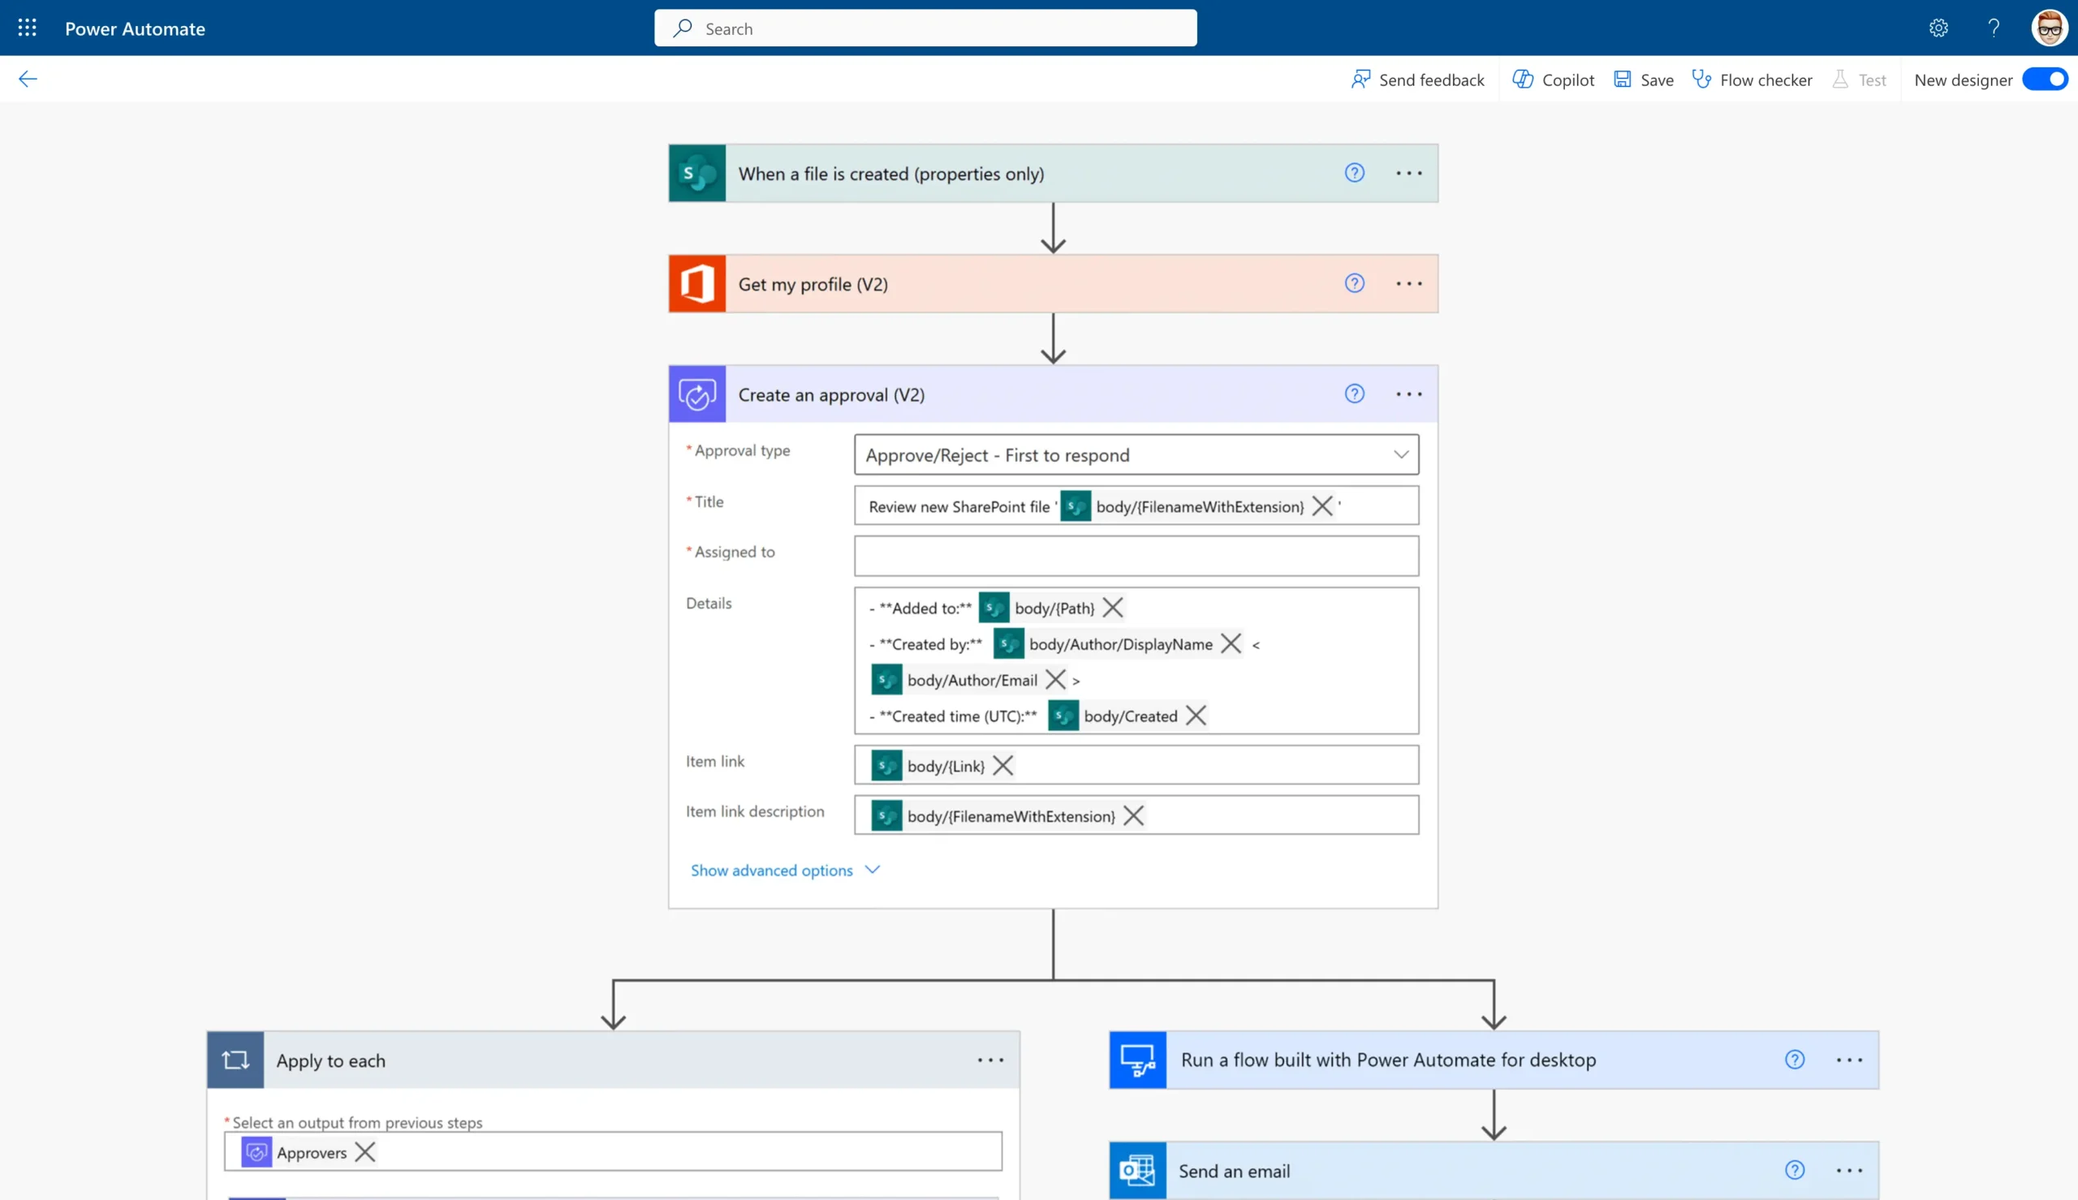This screenshot has height=1200, width=2078.
Task: Click the Create an approval step icon
Action: [696, 394]
